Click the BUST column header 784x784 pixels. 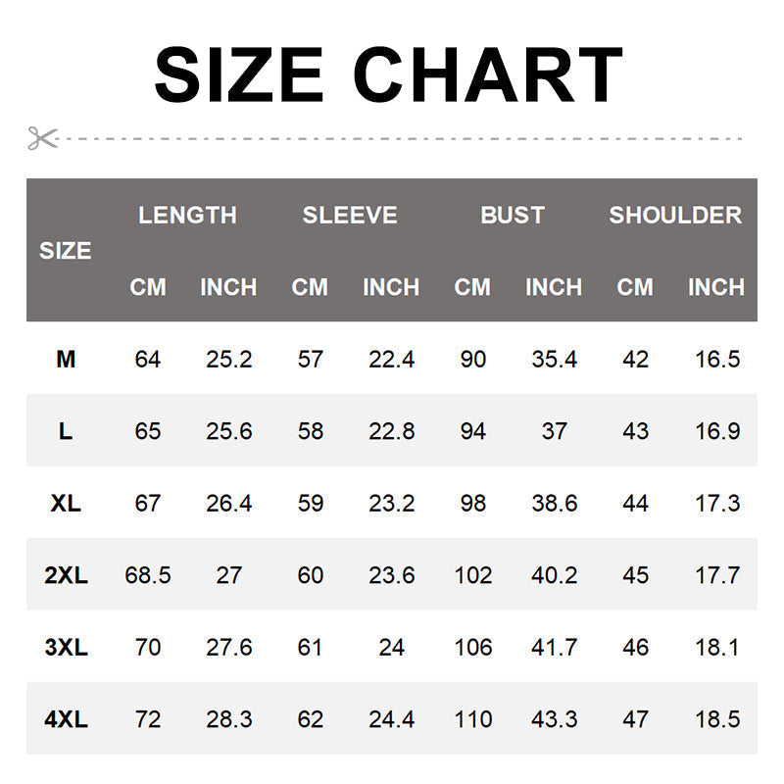tap(513, 216)
